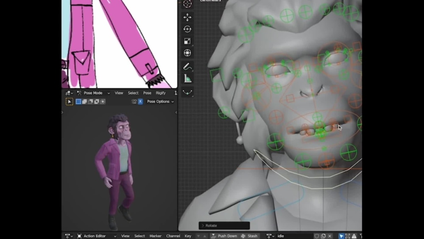Open the editor type menu in the dope sheet header
The width and height of the screenshot is (424, 239).
click(x=69, y=236)
